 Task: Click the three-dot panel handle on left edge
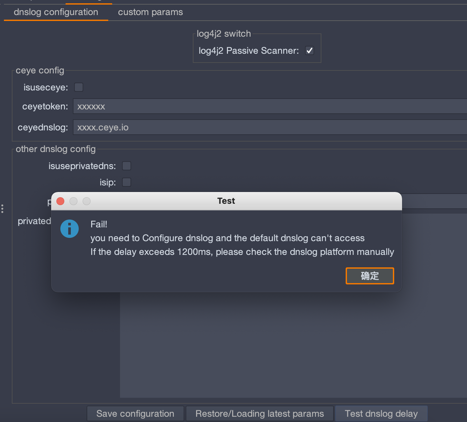(2, 209)
